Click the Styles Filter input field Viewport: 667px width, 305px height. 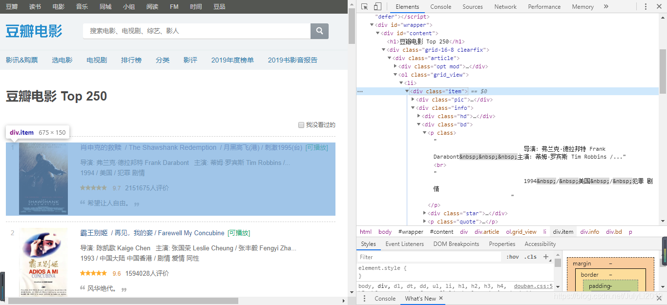tap(429, 257)
